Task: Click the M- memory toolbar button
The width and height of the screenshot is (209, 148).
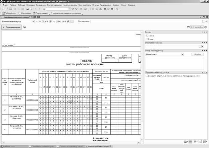Action: point(112,9)
